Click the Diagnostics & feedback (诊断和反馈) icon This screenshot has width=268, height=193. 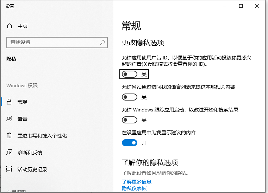tap(10, 153)
